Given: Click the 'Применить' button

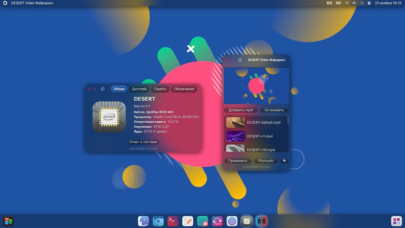Looking at the screenshot, I should click(238, 161).
